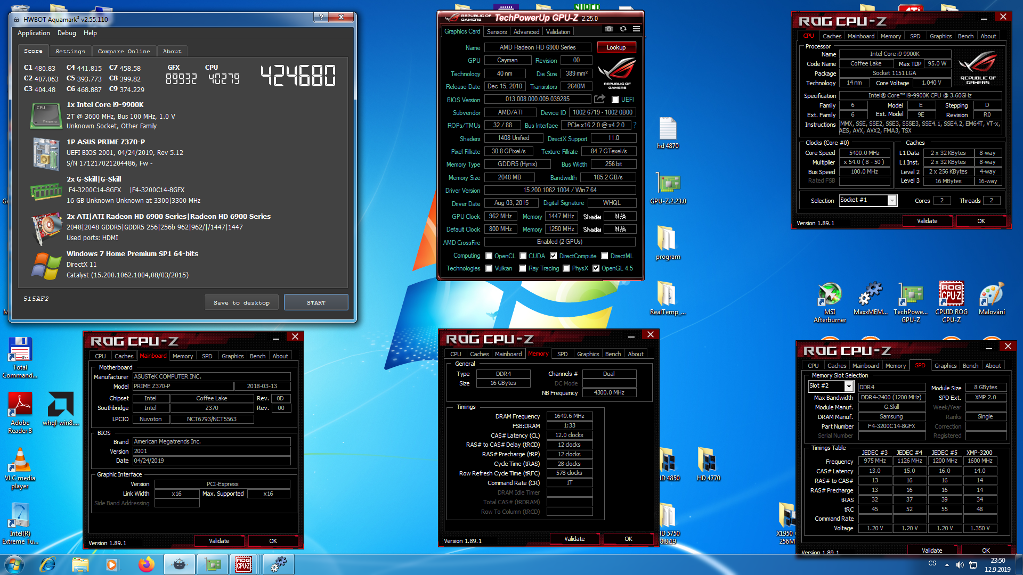Click the Core Speed value 5400.0 MHz
Viewport: 1023px width, 575px height.
[864, 153]
